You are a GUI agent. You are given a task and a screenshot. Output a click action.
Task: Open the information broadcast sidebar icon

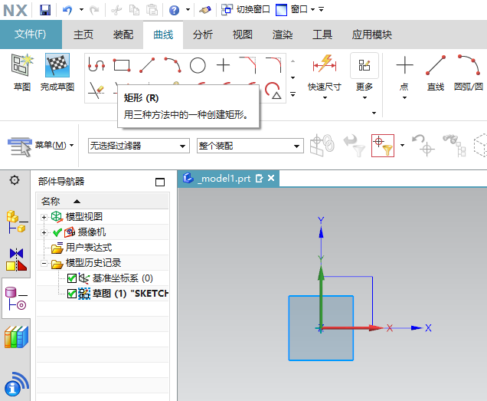pos(16,384)
